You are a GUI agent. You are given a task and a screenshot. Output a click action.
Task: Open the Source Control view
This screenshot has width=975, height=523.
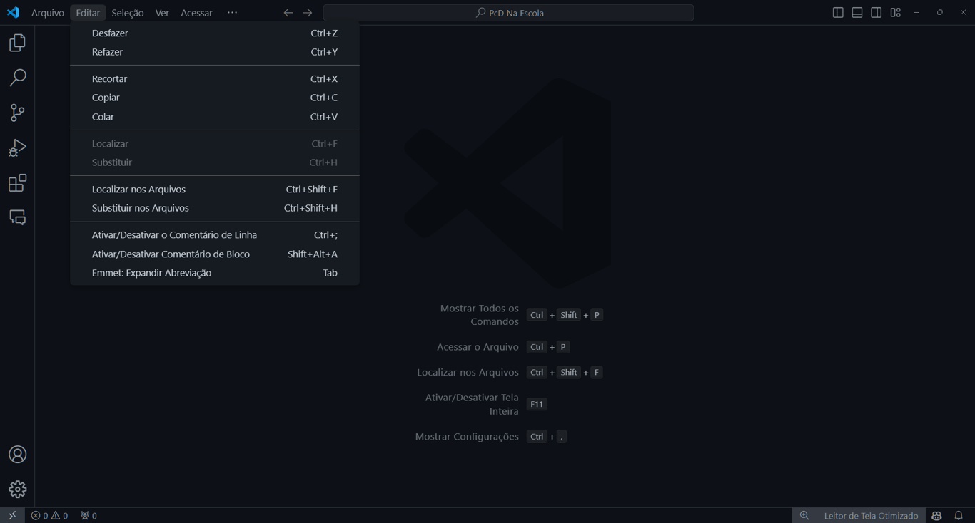[x=17, y=113]
